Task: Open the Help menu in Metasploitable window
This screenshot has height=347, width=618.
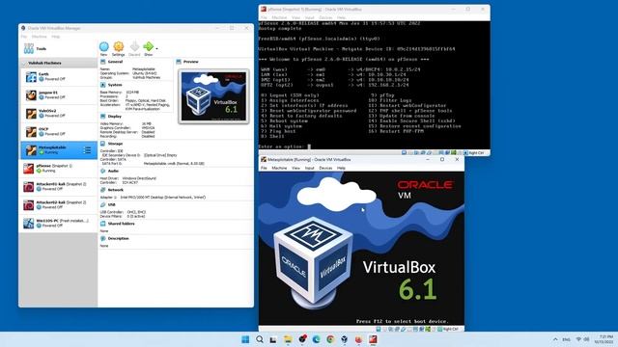Action: tap(341, 168)
